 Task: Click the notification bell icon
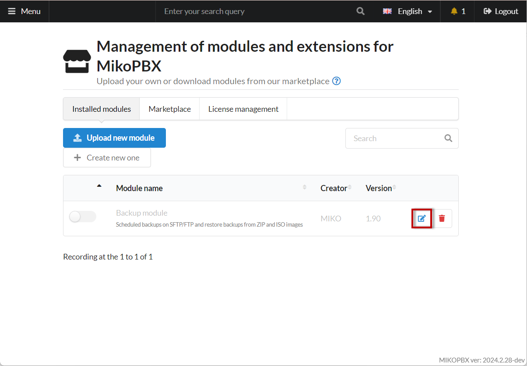pos(454,11)
